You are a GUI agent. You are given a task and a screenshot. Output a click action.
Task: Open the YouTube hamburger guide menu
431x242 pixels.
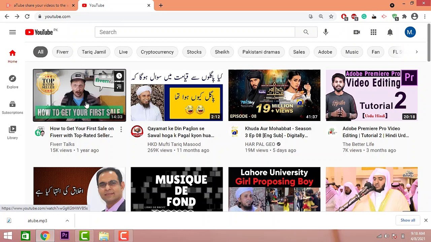[12, 32]
